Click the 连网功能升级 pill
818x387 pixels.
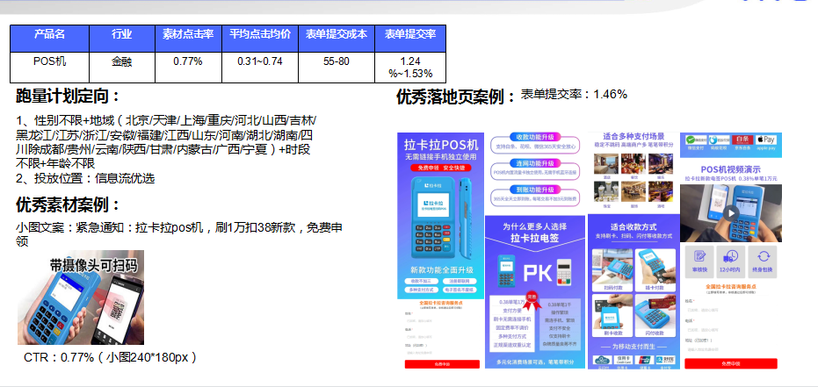point(535,163)
